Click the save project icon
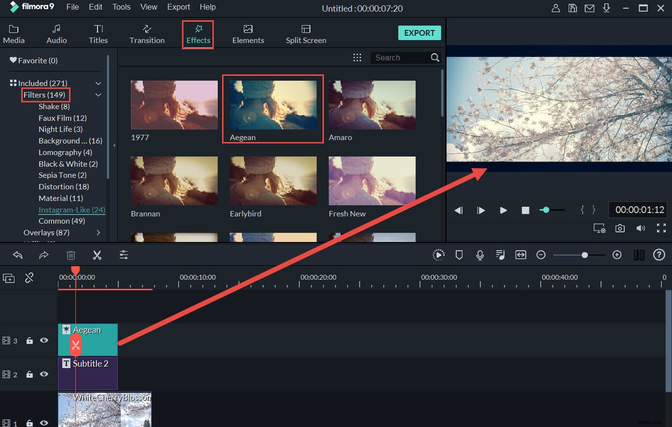Image resolution: width=672 pixels, height=427 pixels. (x=573, y=8)
